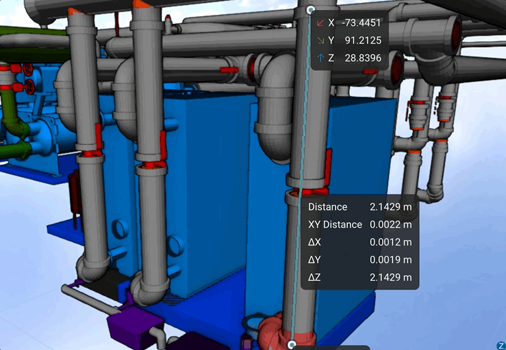This screenshot has width=506, height=350.
Task: Click the Distance 2.1429 m readout
Action: 390,206
